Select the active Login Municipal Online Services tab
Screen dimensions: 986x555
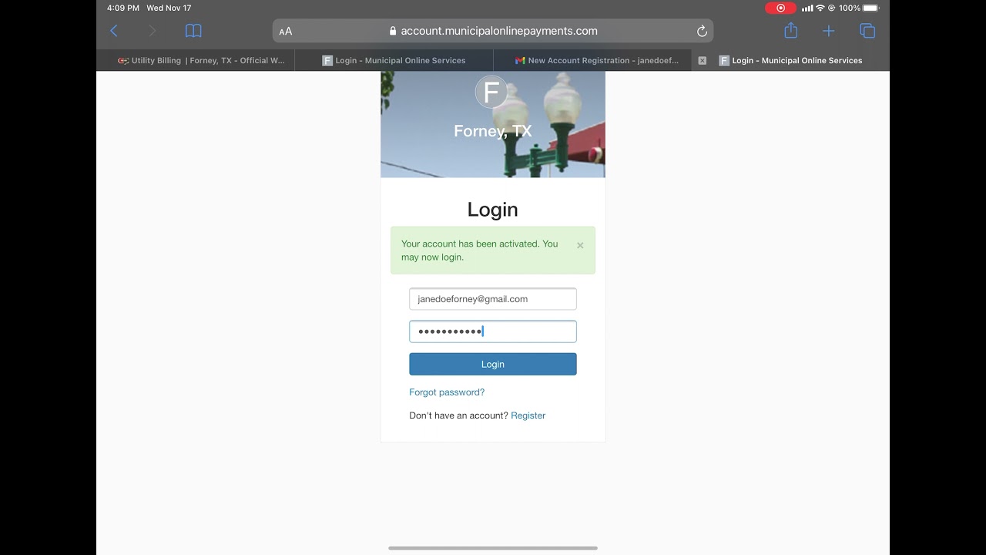[790, 60]
